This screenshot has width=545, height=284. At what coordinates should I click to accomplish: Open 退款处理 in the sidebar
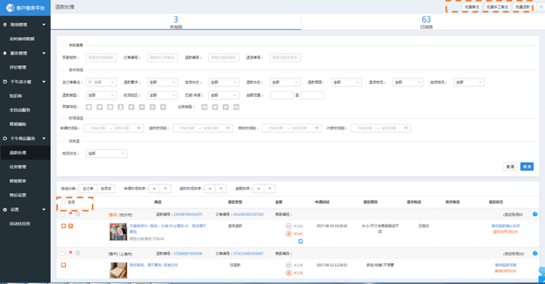(25, 153)
